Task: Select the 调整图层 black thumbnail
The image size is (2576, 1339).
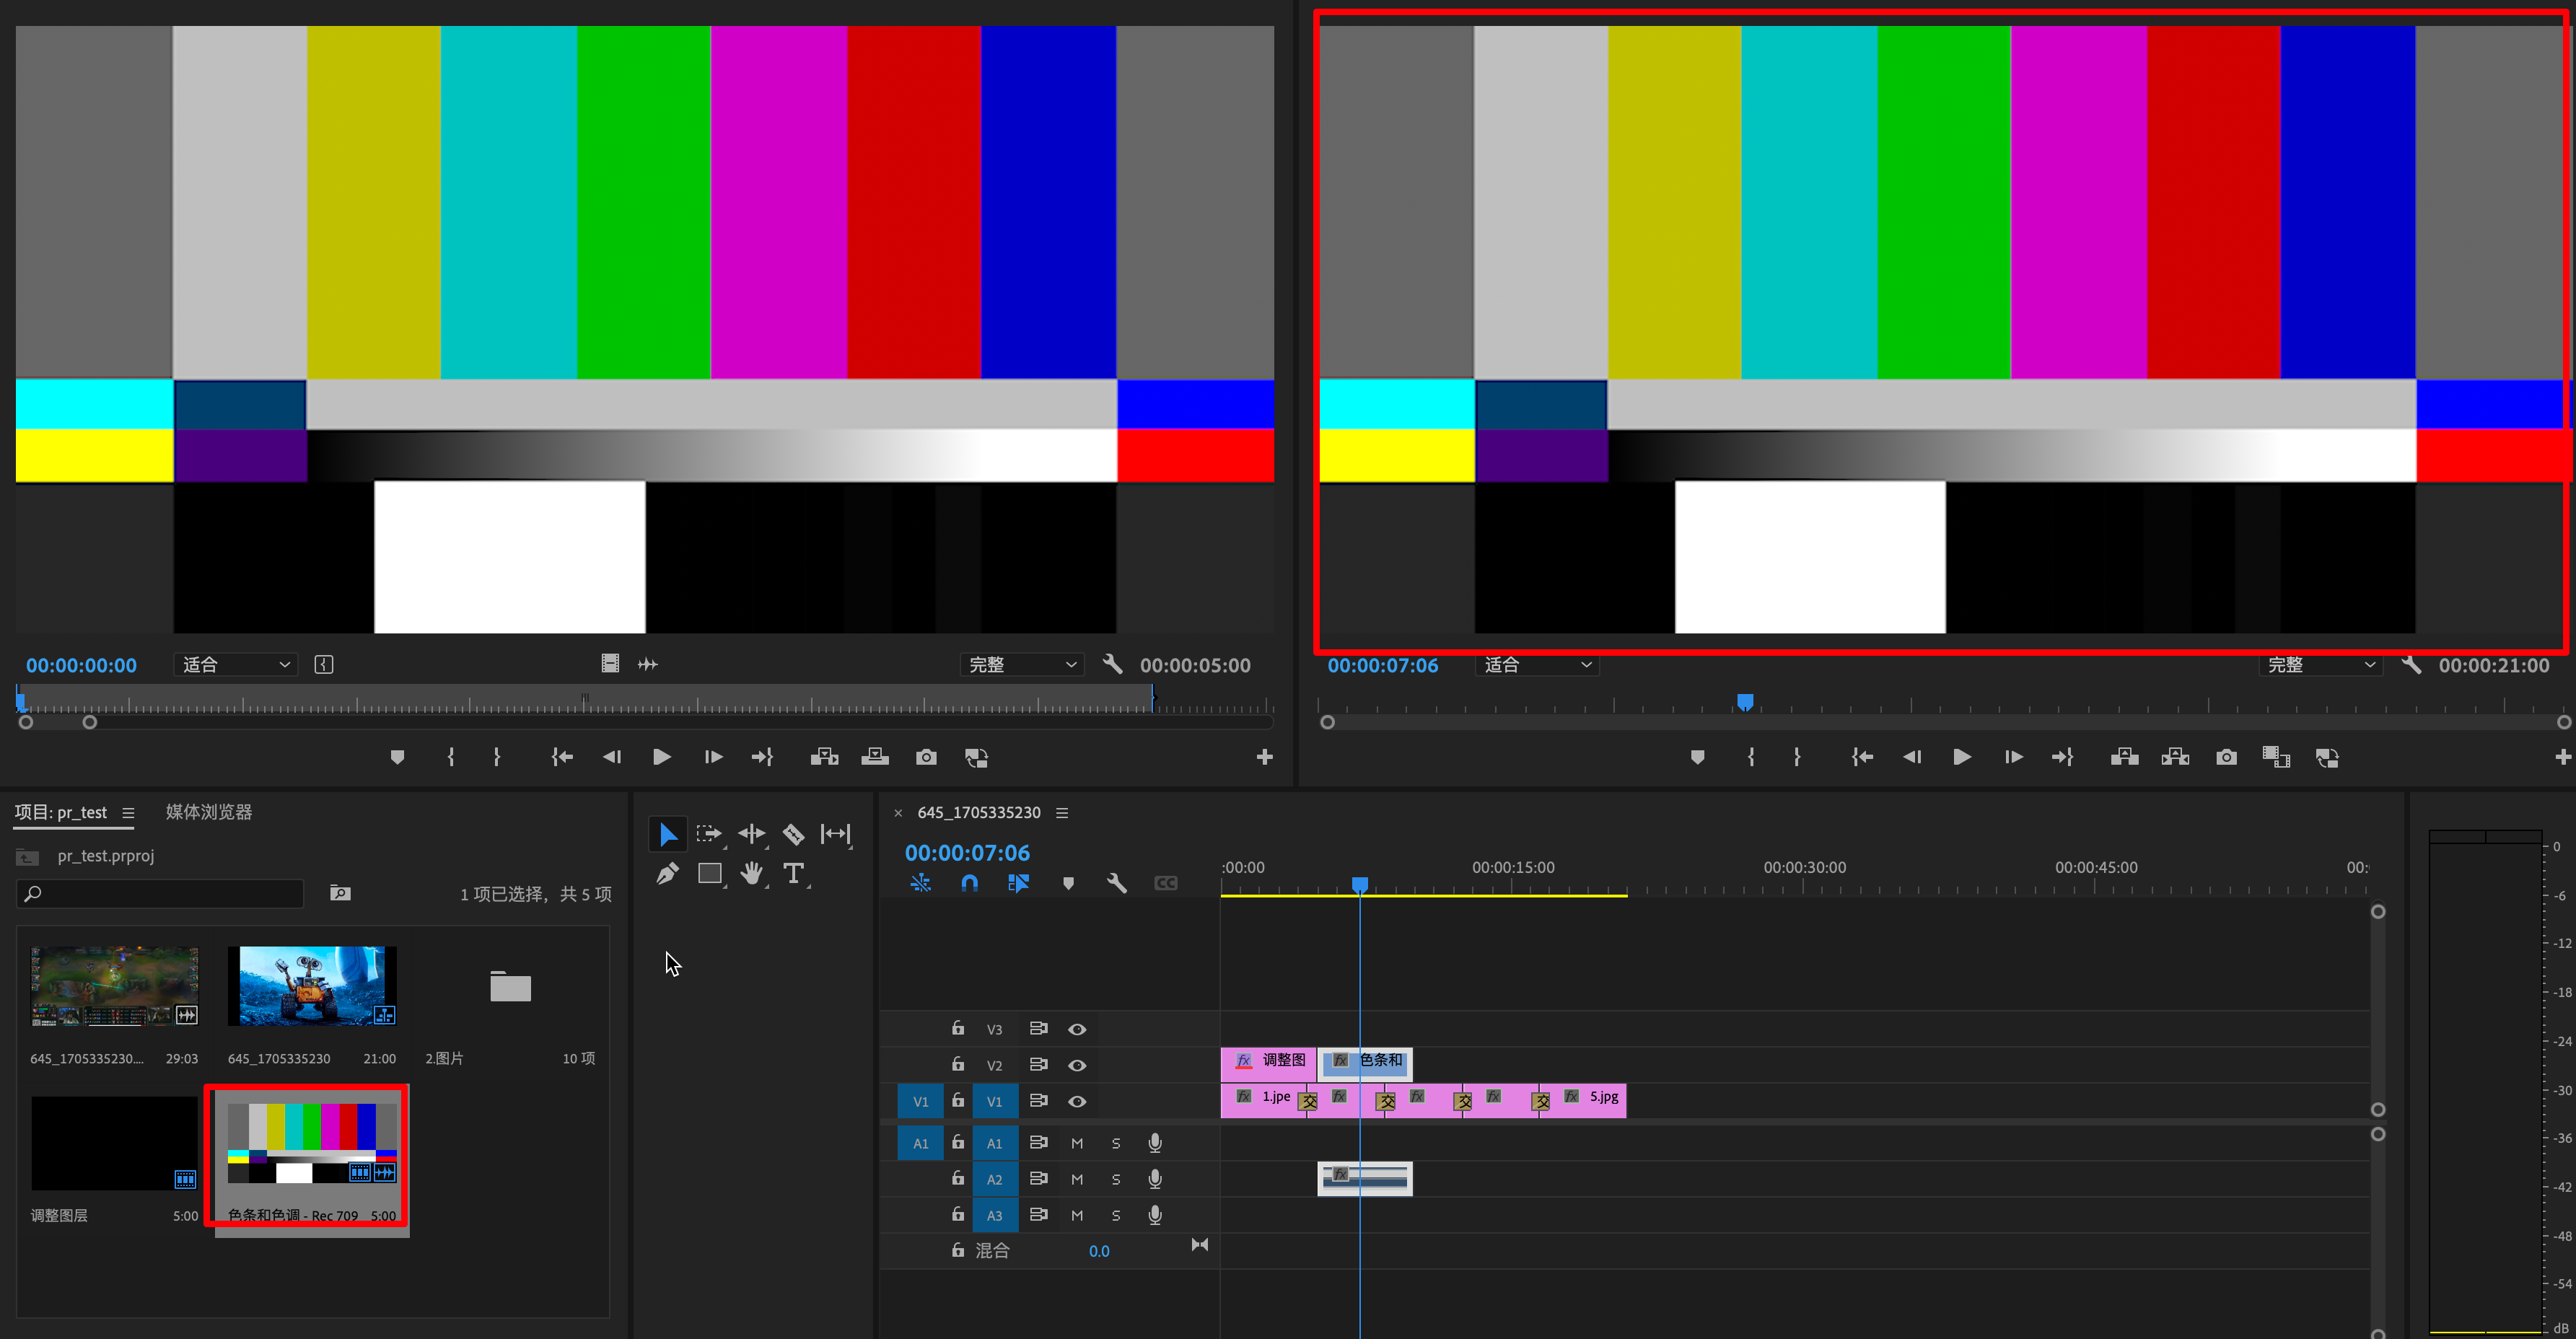Action: [x=115, y=1143]
